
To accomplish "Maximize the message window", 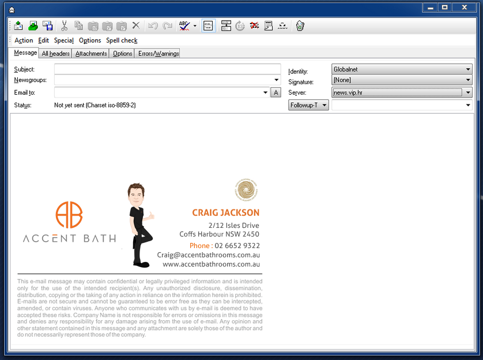I will coord(444,7).
